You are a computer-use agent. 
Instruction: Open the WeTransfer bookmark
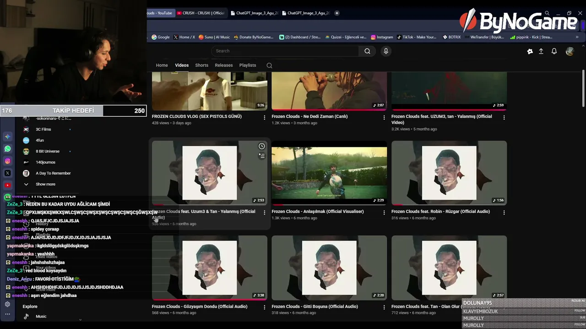[484, 37]
